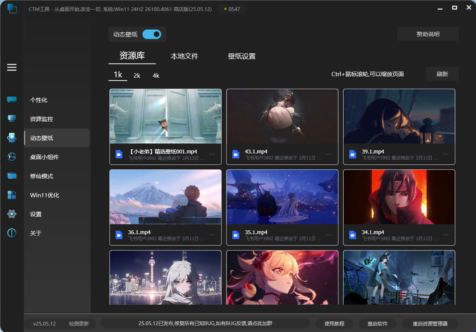Open 设置 in the side menu
This screenshot has width=476, height=332.
point(57,214)
